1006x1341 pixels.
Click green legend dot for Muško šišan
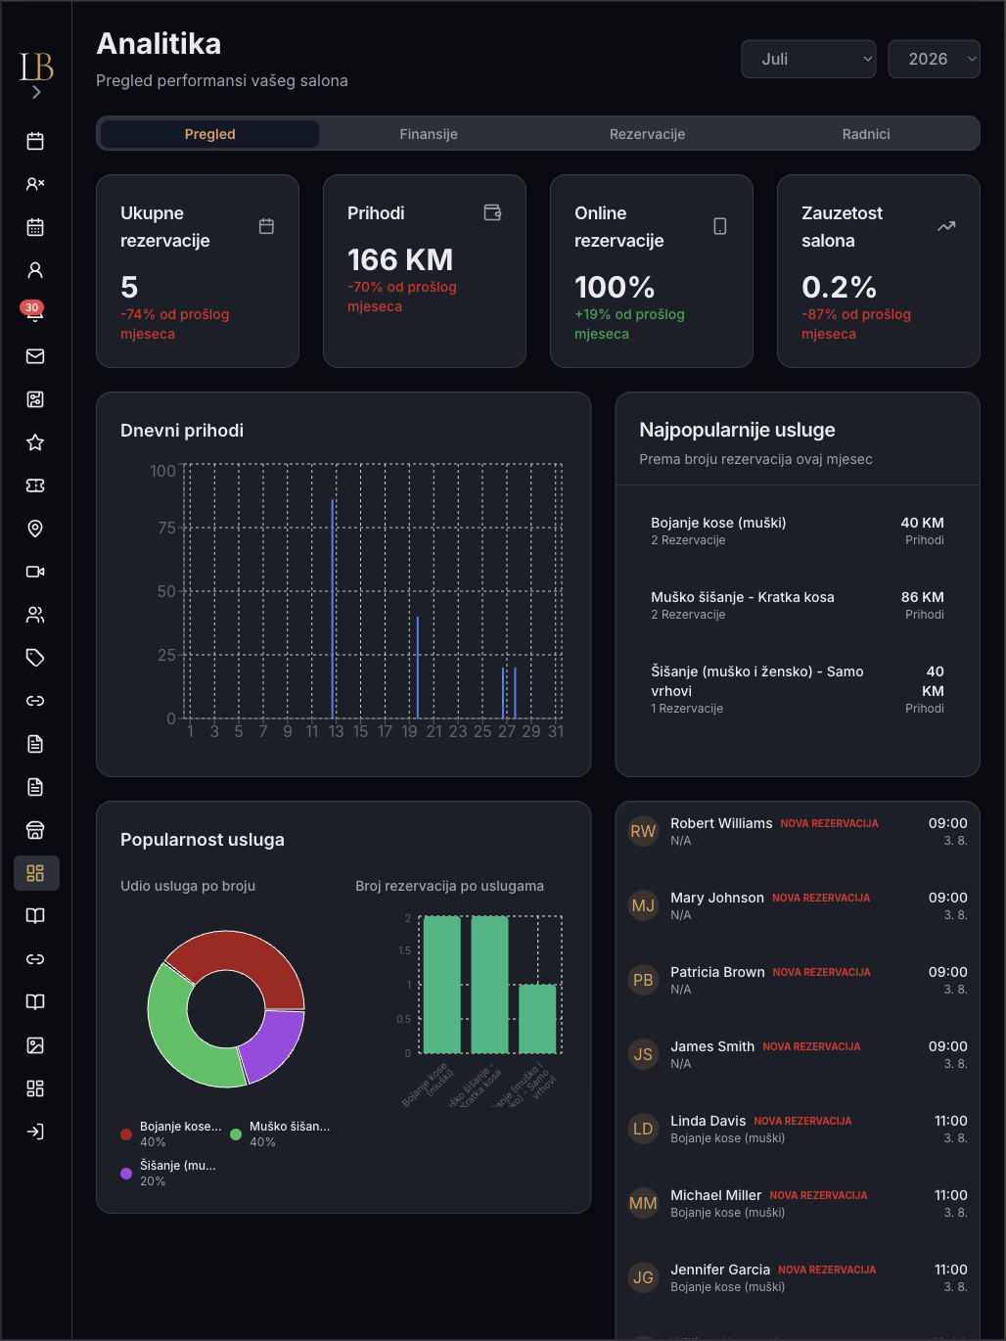tap(236, 1134)
